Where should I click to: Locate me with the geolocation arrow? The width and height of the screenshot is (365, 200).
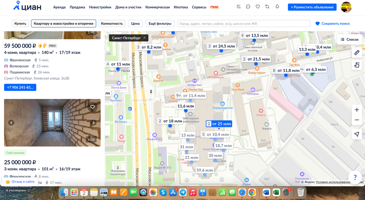[357, 134]
